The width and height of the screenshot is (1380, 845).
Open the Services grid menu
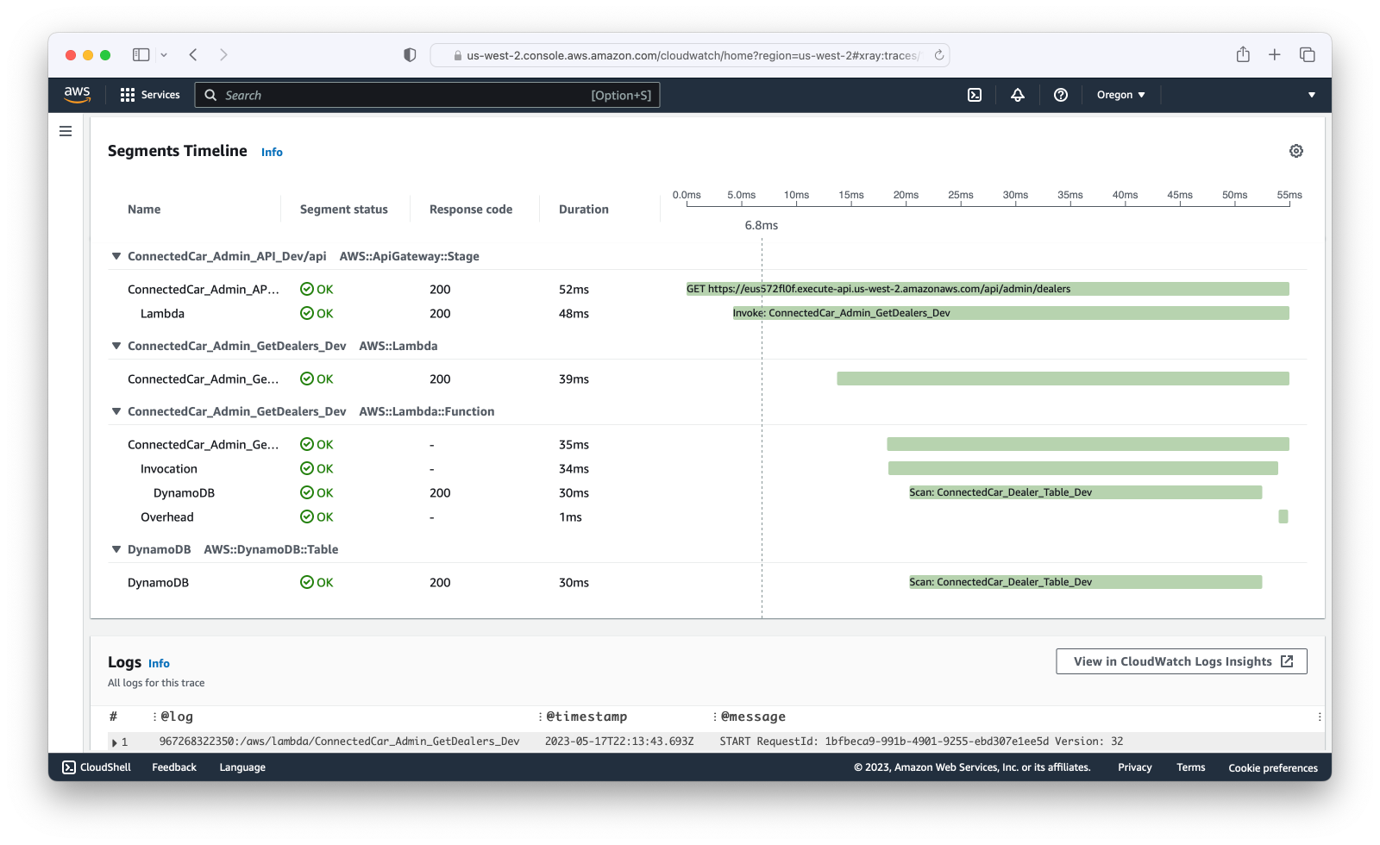150,95
